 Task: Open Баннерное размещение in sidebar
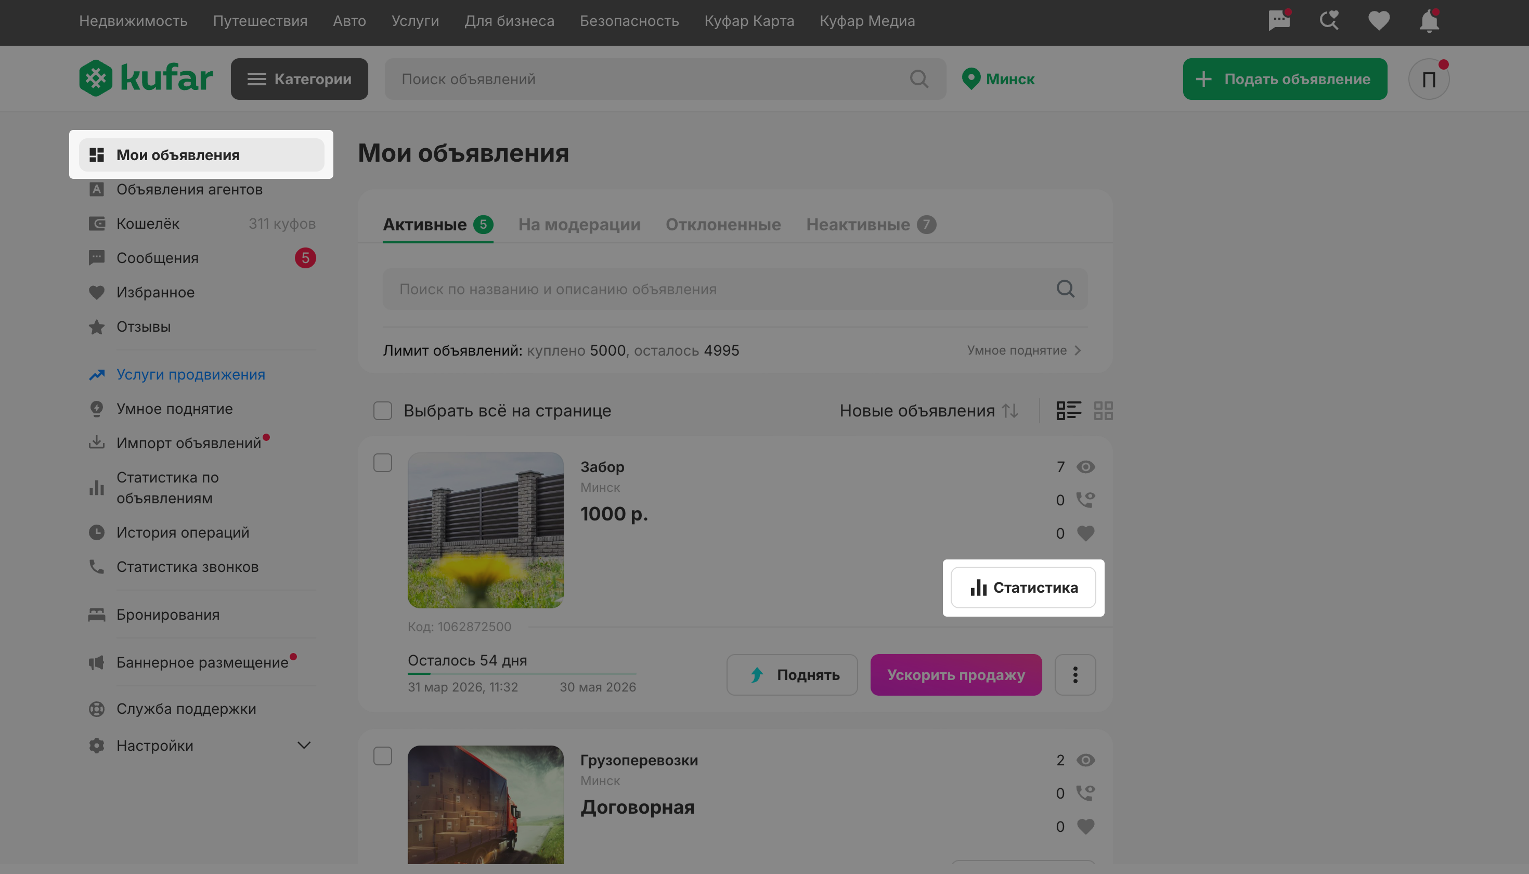click(201, 663)
